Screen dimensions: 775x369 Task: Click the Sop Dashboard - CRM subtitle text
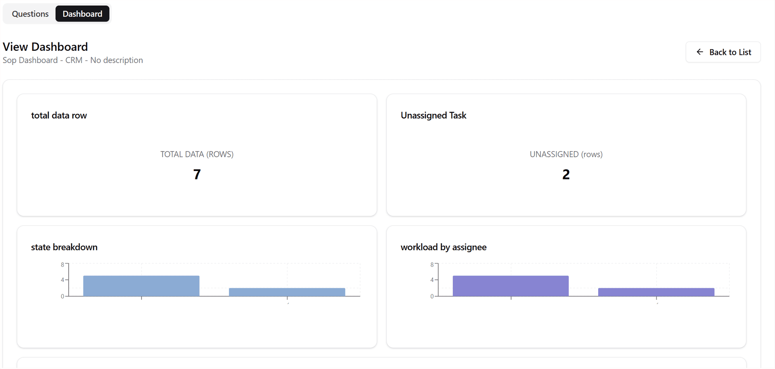(73, 60)
